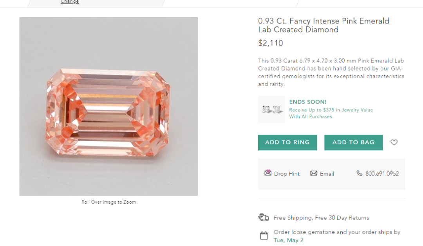Click the Drop Hint envelope icon

[x=268, y=173]
